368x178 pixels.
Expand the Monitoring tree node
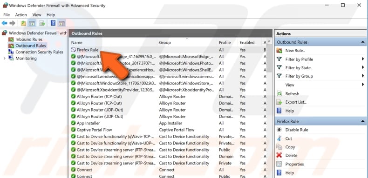point(4,58)
